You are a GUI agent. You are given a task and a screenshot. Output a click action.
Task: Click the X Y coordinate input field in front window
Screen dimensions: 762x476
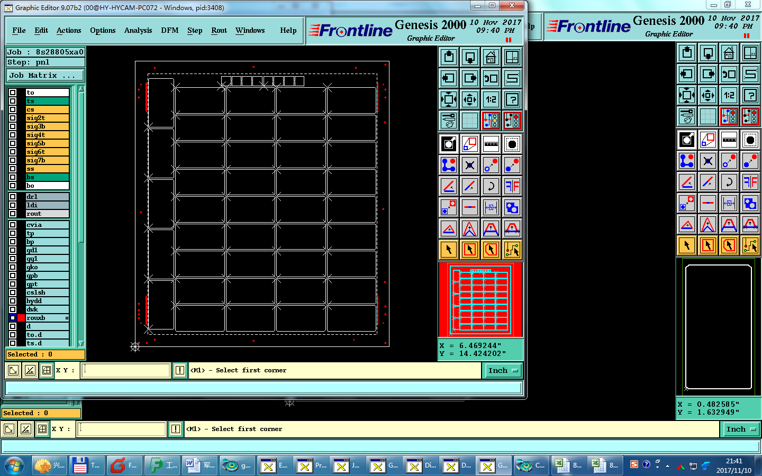pos(125,370)
